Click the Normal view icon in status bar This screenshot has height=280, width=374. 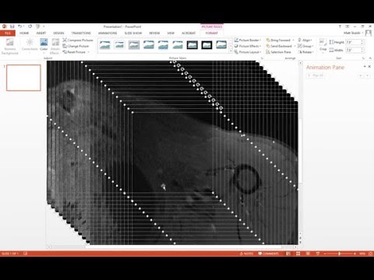pos(288,254)
